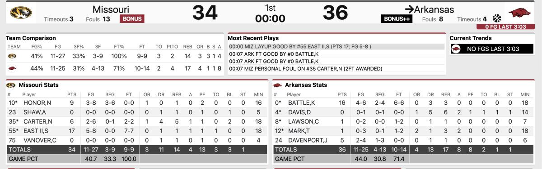Click the EAST II,S row in Missouri Stats
The width and height of the screenshot is (542, 169).
(x=137, y=130)
